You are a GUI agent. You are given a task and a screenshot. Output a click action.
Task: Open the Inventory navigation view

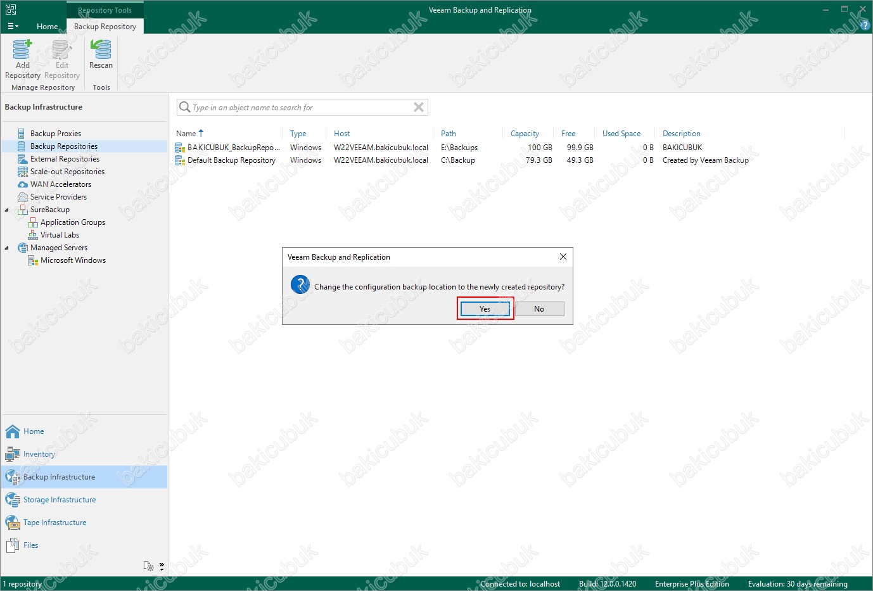pos(39,454)
